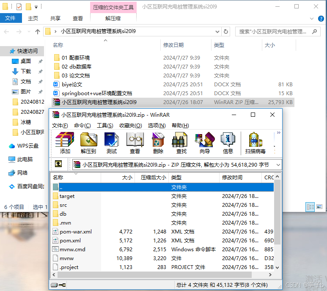
Task: Open 工具(S) menu in WinRAR
Action: click(105, 126)
